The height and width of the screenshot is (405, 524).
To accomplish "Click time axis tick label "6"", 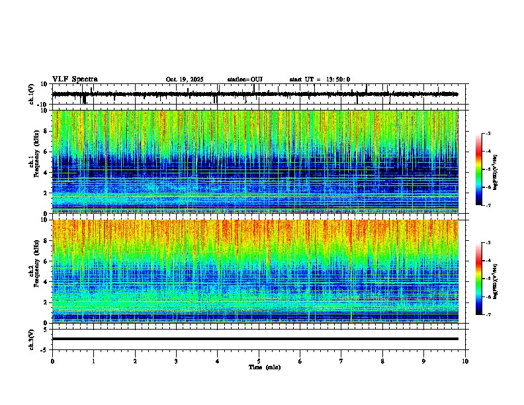I will [x=300, y=361].
